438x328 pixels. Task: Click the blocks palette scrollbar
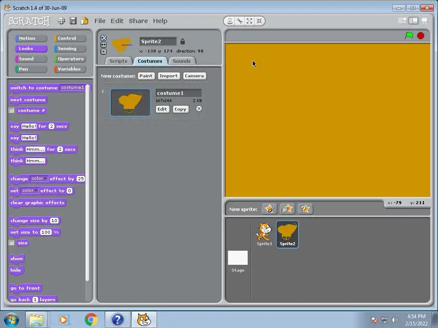[x=87, y=183]
